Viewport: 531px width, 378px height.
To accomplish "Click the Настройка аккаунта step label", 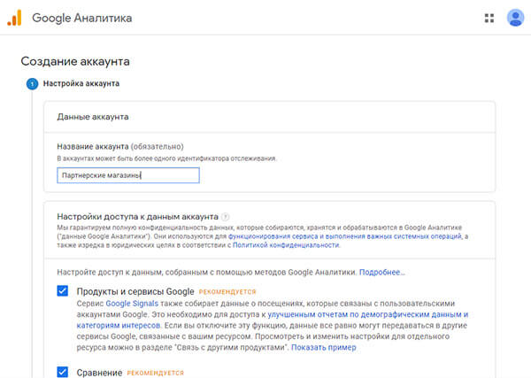I will pos(81,84).
